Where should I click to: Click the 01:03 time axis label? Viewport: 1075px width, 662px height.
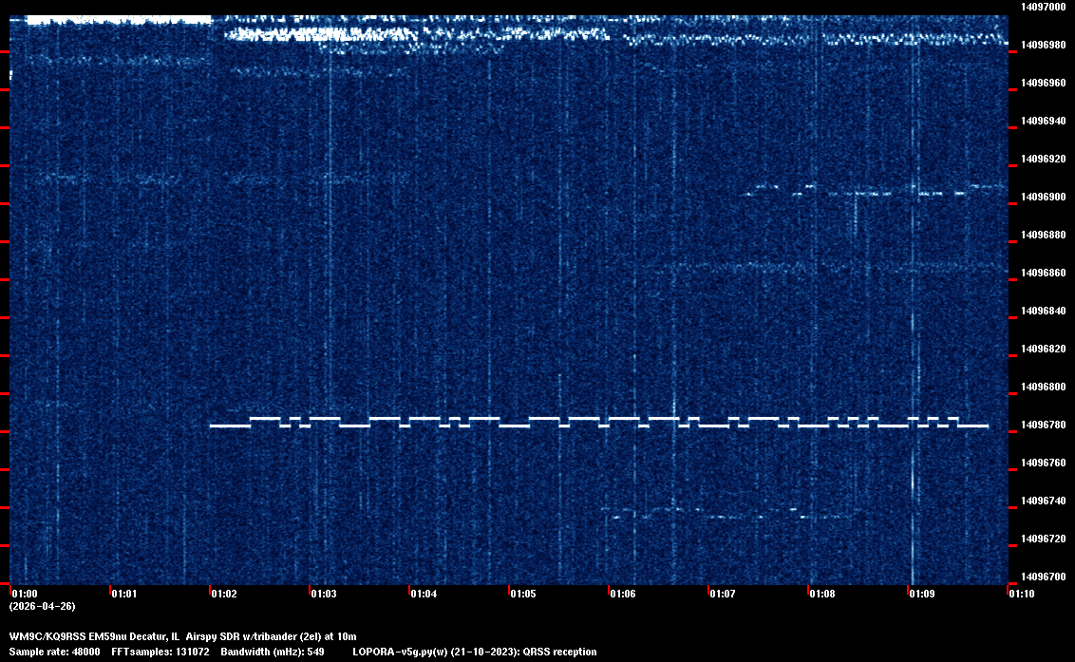point(324,594)
